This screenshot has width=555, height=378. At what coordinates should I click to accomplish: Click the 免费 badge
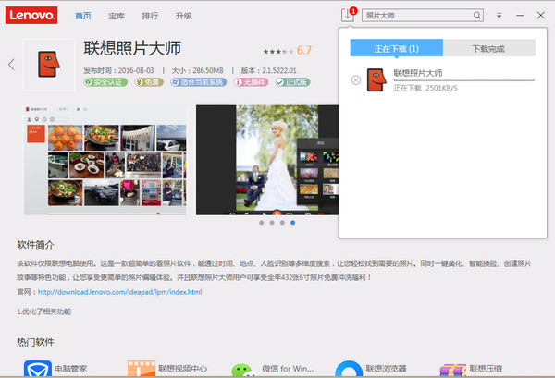tap(149, 82)
